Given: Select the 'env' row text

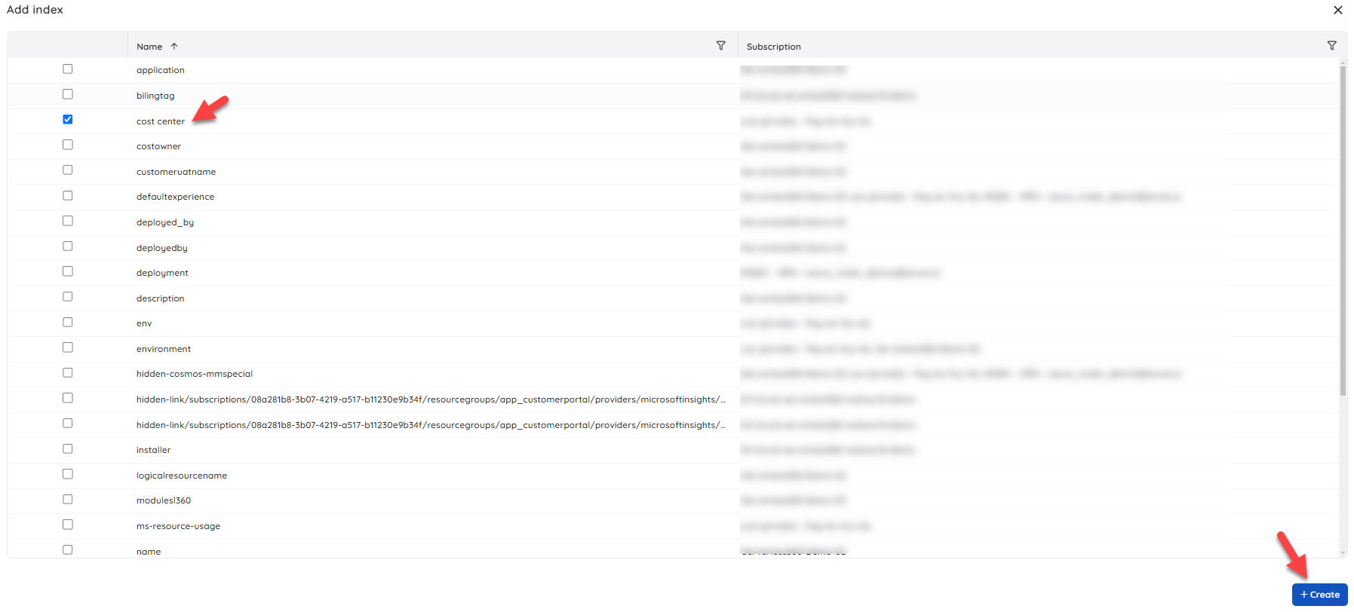Looking at the screenshot, I should (x=144, y=323).
